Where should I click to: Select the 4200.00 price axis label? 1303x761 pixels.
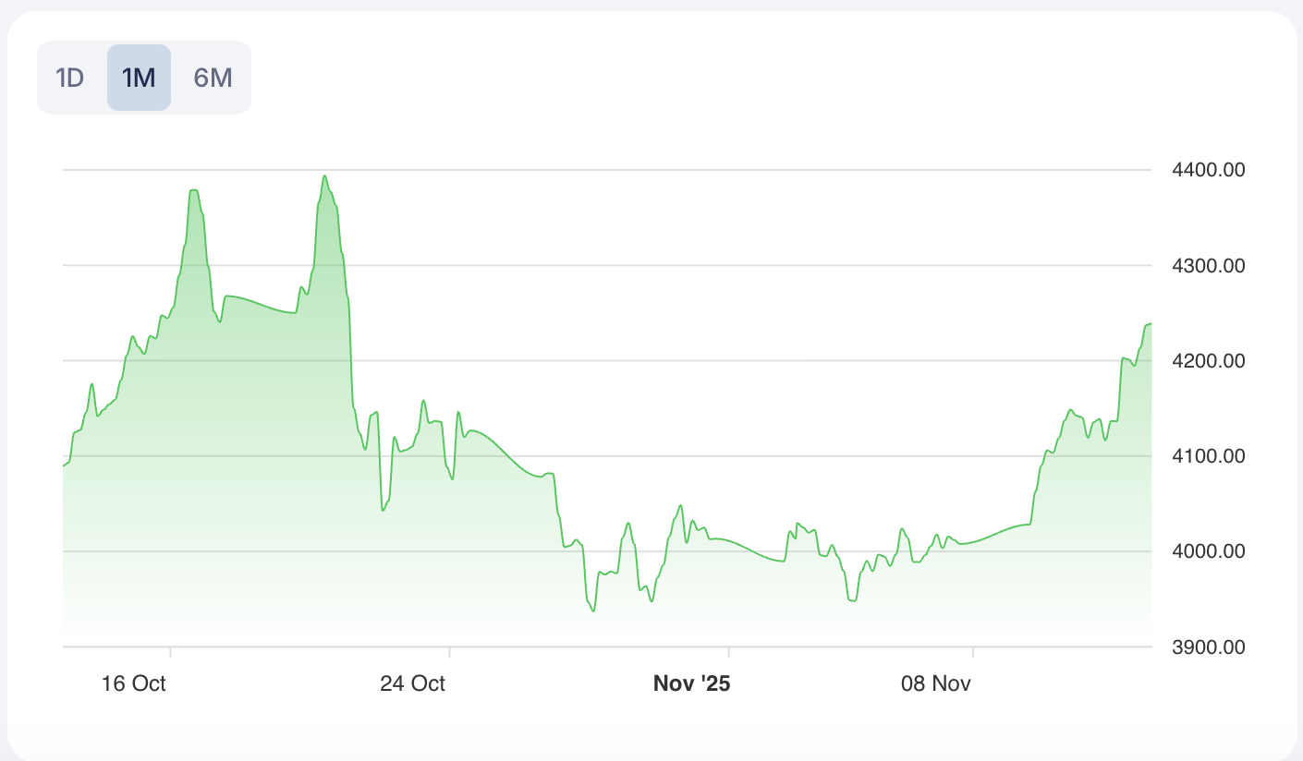pyautogui.click(x=1207, y=361)
